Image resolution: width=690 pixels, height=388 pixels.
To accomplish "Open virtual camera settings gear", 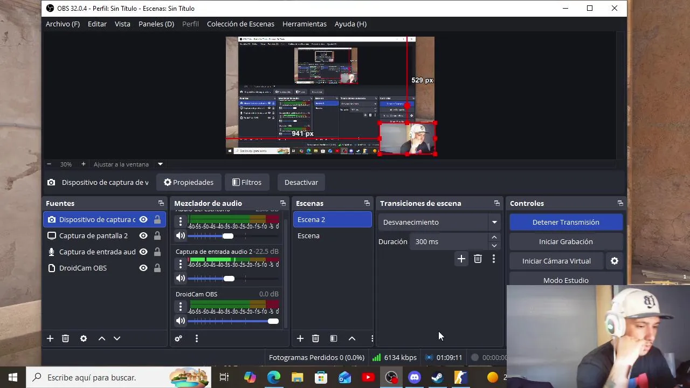I will click(615, 261).
